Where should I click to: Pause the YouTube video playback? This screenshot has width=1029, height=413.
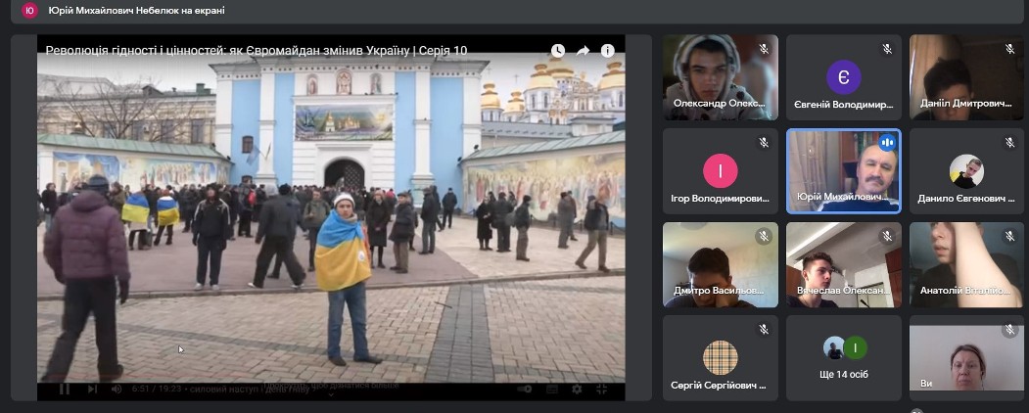(65, 389)
